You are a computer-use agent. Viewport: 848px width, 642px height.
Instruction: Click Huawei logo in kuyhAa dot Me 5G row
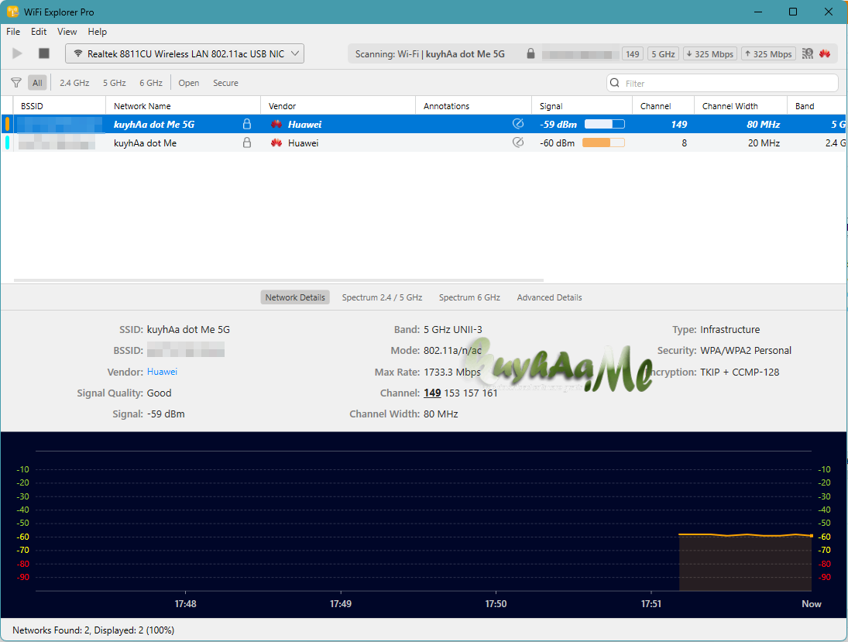[x=276, y=125]
